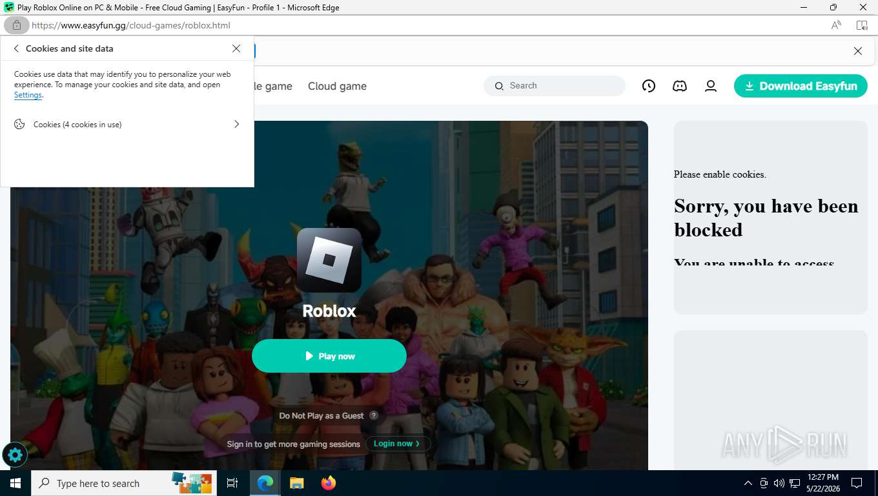Screen dimensions: 878x496
Task: Open the immersive reader icon
Action: click(862, 25)
